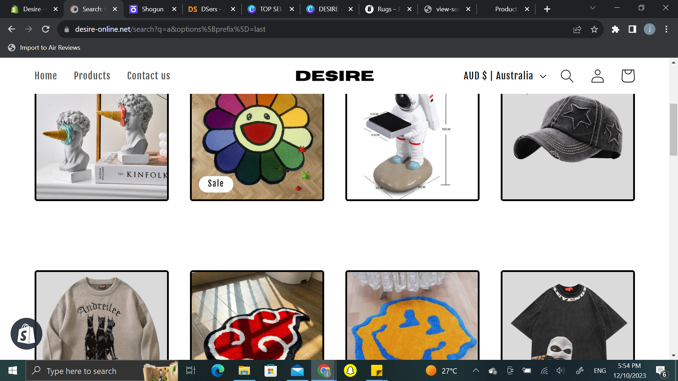Open the account login icon
The height and width of the screenshot is (381, 678).
tap(597, 76)
